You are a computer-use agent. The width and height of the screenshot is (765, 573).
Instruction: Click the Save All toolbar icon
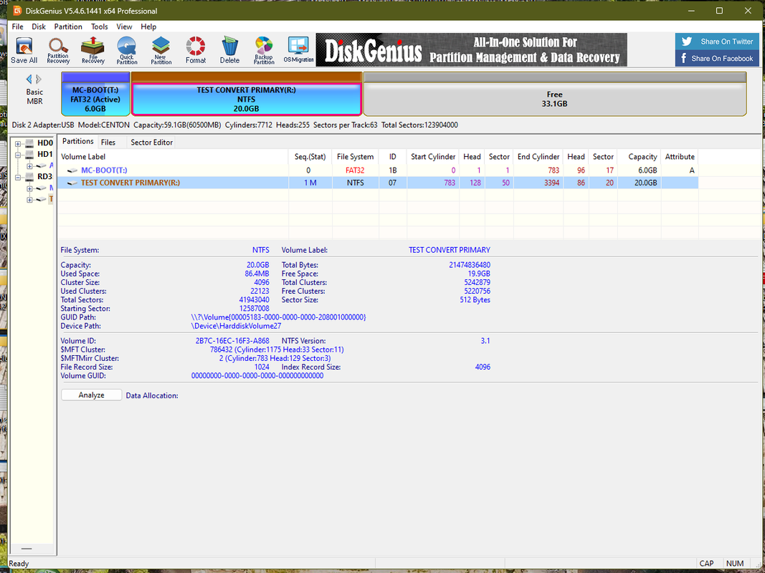coord(24,50)
